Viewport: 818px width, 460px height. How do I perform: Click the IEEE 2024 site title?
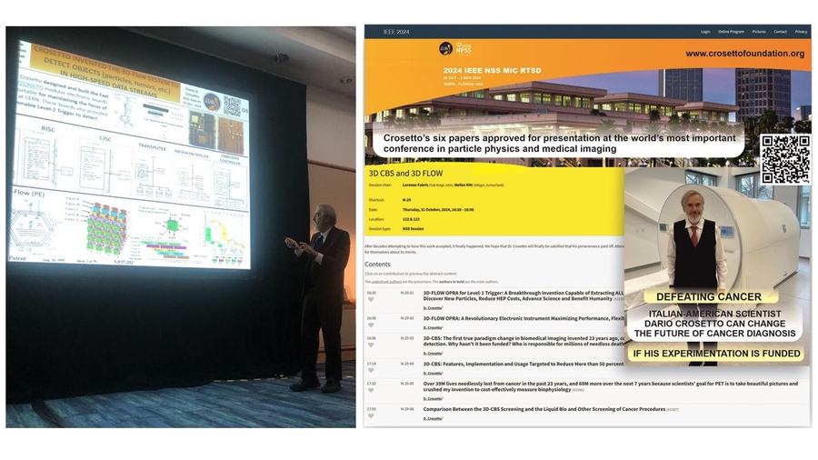(396, 32)
